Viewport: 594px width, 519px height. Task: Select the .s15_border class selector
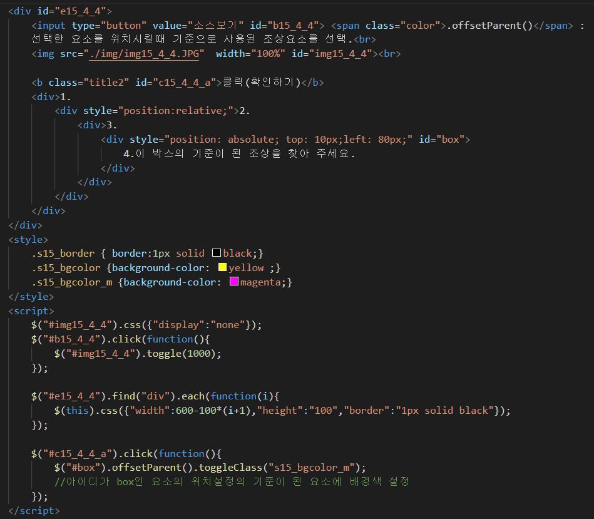coord(63,254)
